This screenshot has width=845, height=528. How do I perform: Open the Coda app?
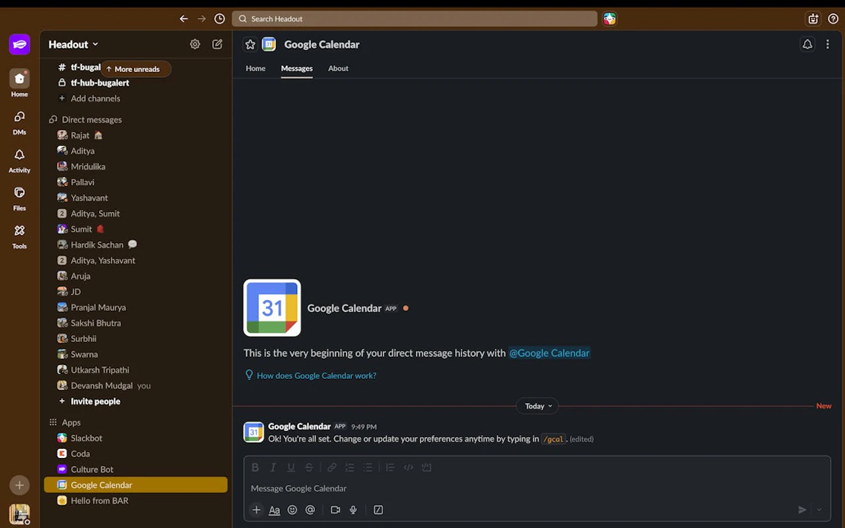click(135, 453)
